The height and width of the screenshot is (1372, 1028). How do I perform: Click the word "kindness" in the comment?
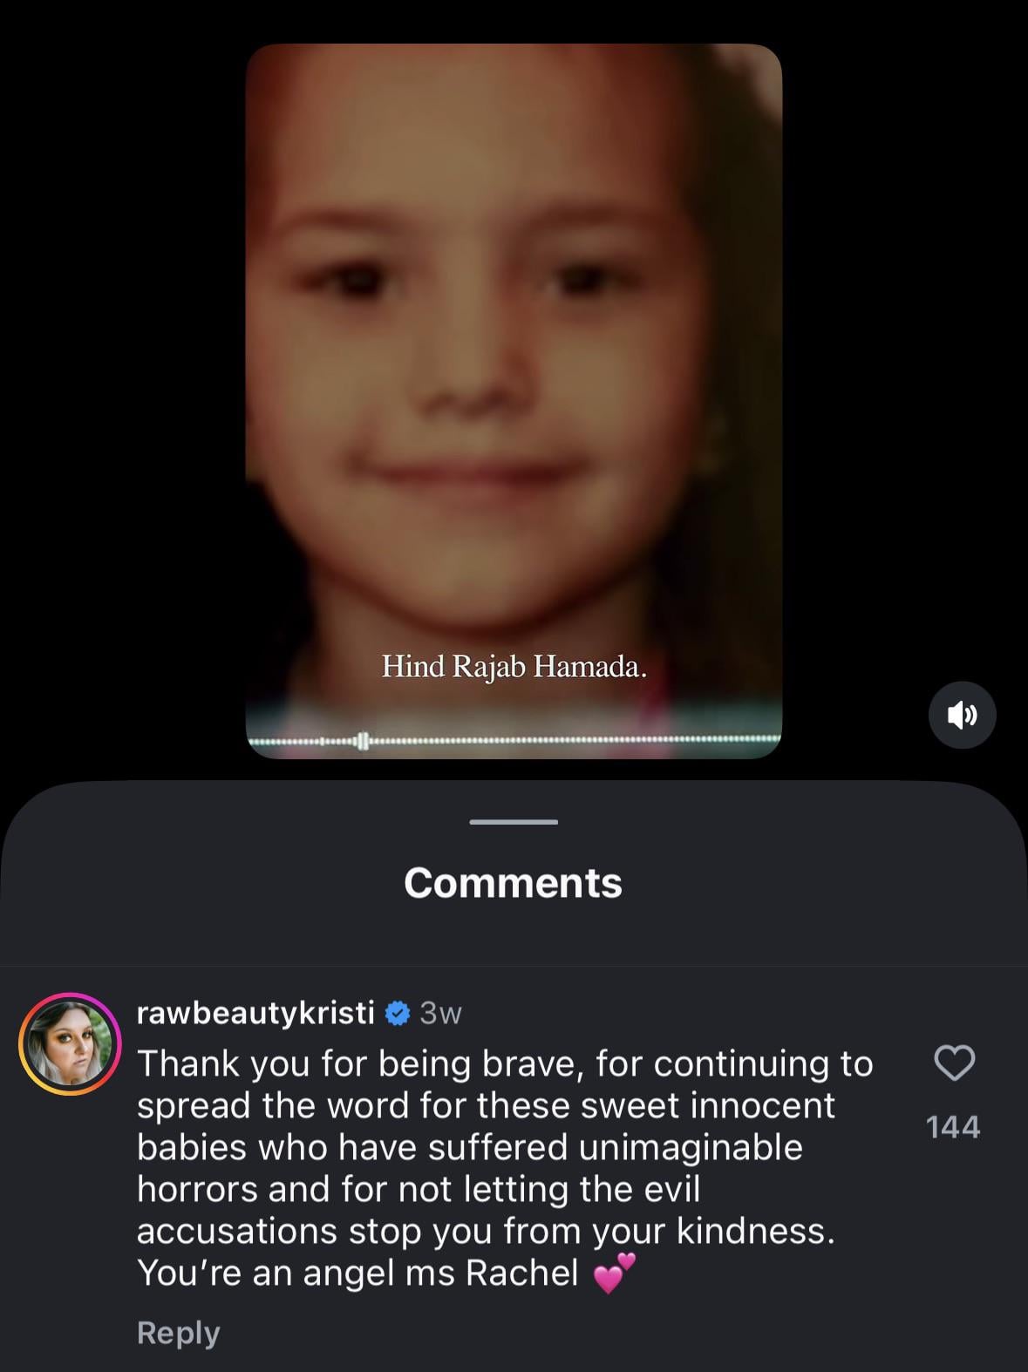coord(754,1232)
